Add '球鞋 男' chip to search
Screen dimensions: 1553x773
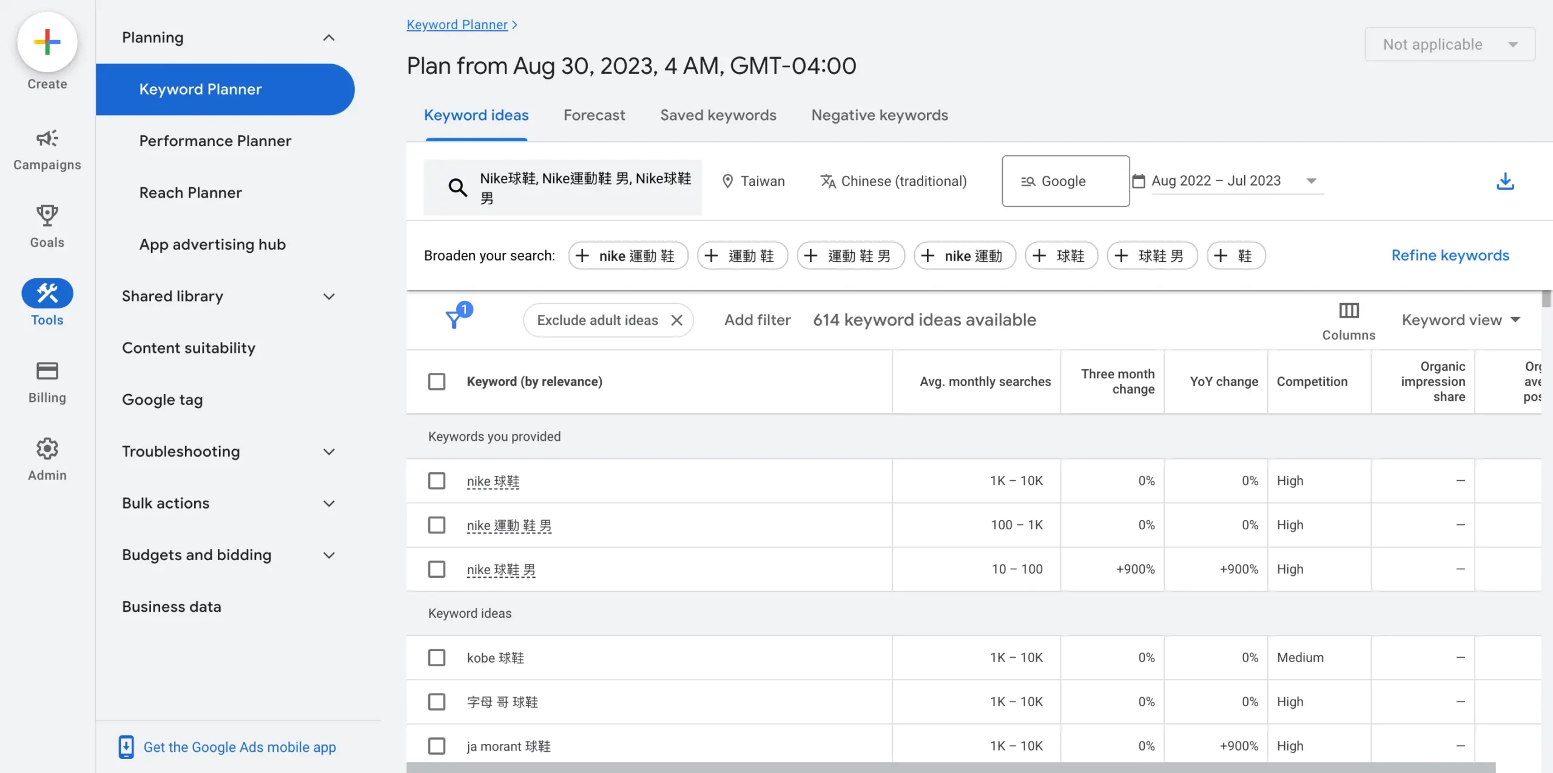pos(1152,256)
